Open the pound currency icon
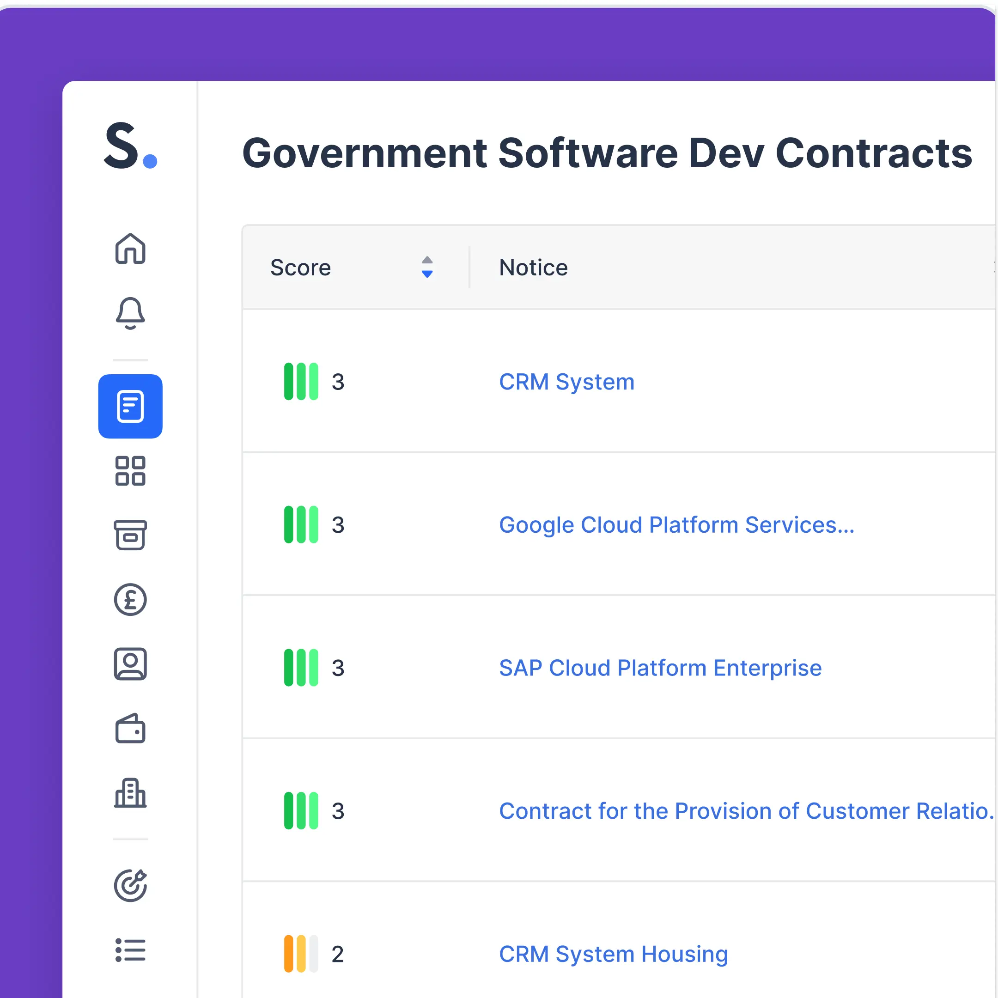998x998 pixels. 130,600
